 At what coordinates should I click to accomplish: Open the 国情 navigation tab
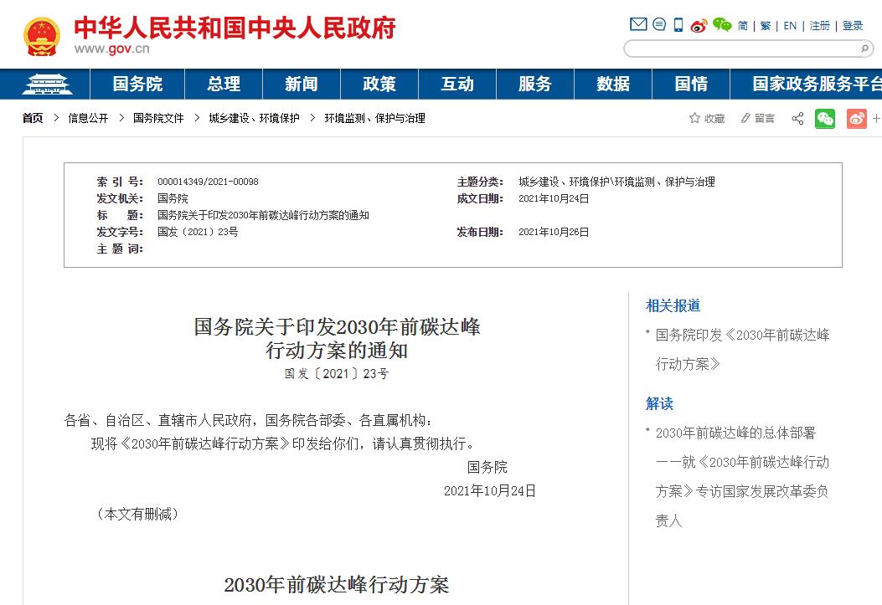(x=691, y=85)
